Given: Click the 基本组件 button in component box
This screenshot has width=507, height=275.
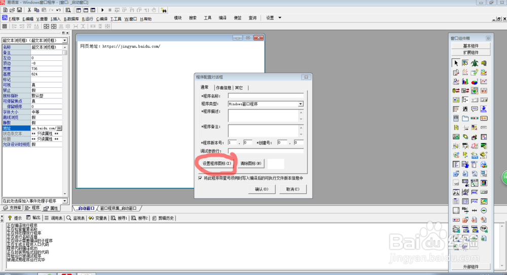Looking at the screenshot, I should pos(471,46).
